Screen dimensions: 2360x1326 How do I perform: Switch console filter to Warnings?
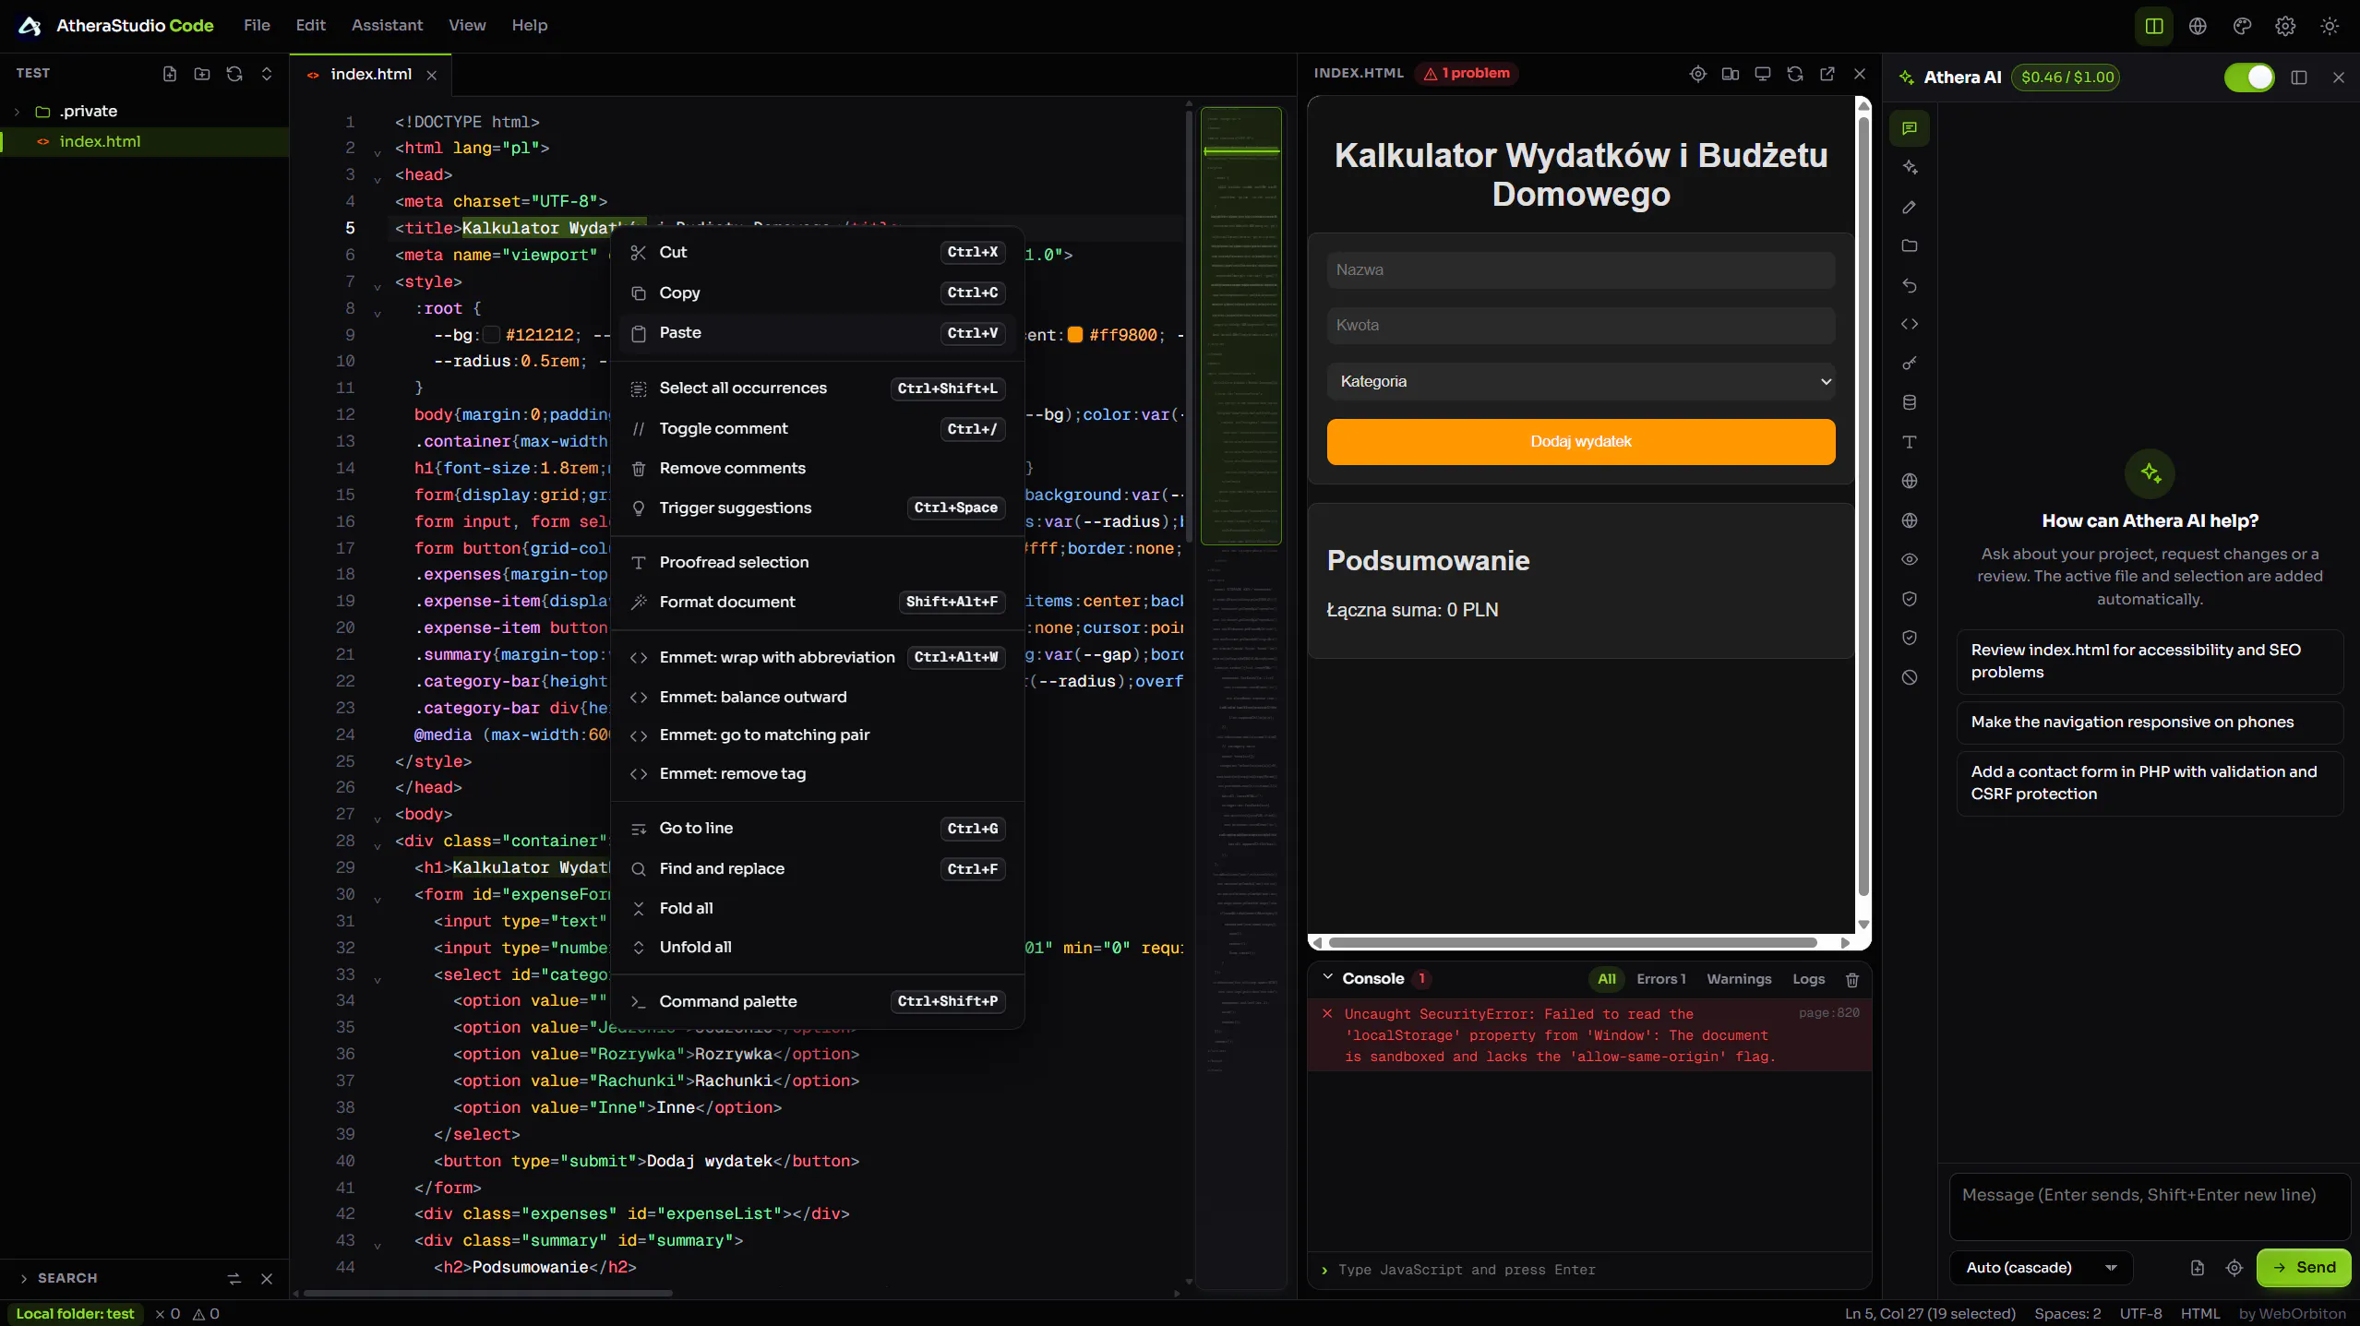pos(1739,979)
